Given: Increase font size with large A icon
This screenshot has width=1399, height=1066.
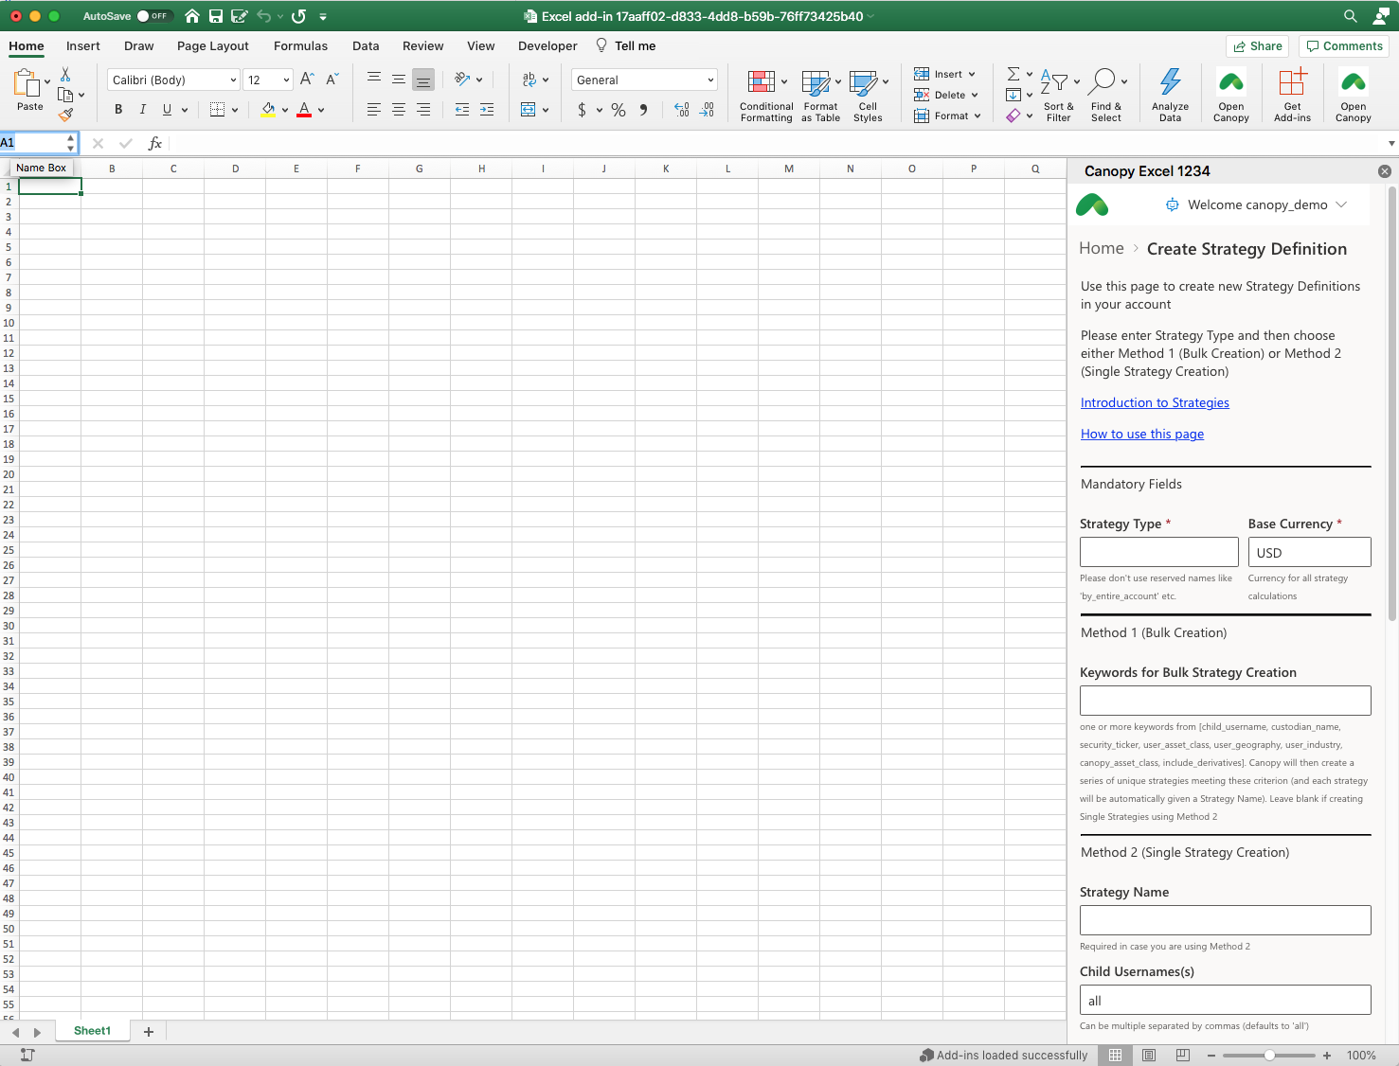Looking at the screenshot, I should click(x=307, y=80).
